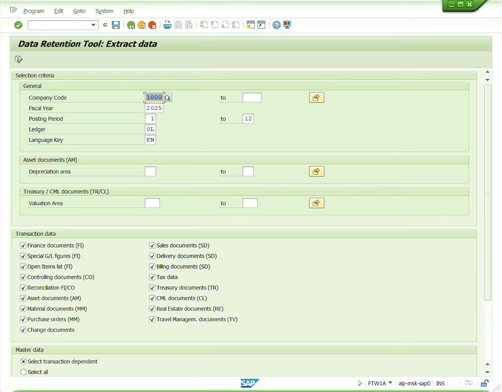This screenshot has height=392, width=502.
Task: Click the red Cancel icon
Action: click(152, 25)
